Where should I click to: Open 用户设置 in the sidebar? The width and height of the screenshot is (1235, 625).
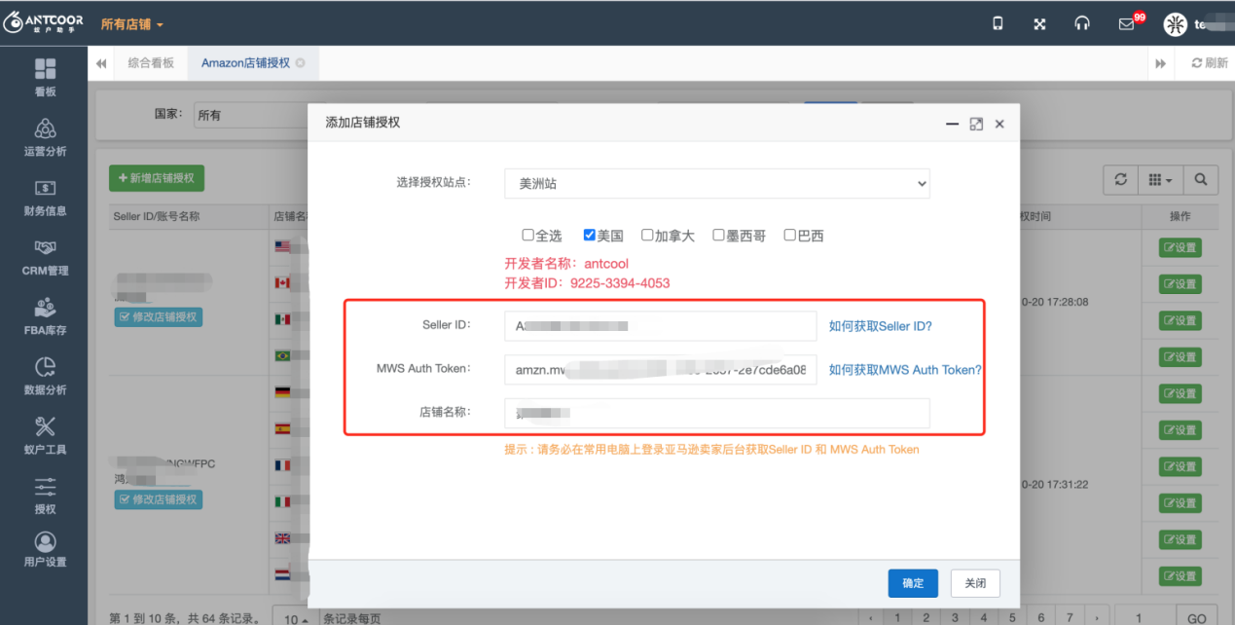click(45, 549)
